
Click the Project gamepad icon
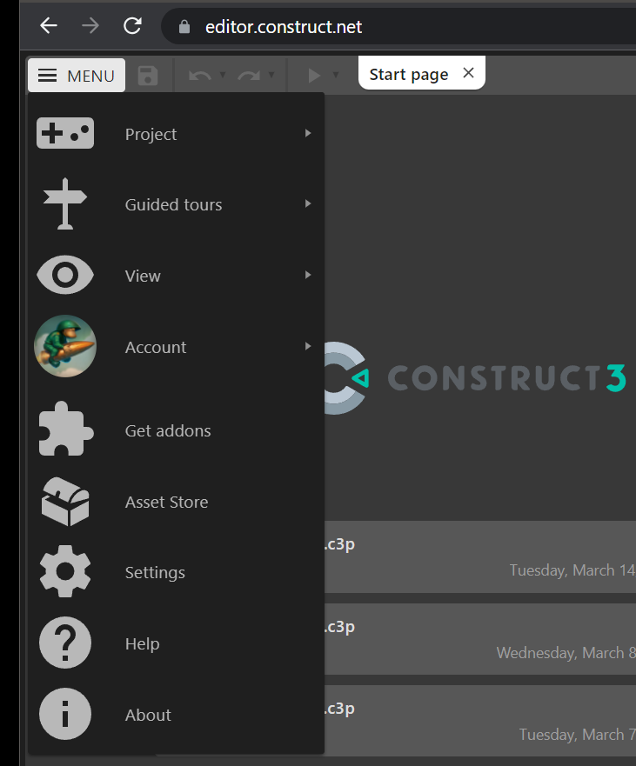pyautogui.click(x=65, y=133)
